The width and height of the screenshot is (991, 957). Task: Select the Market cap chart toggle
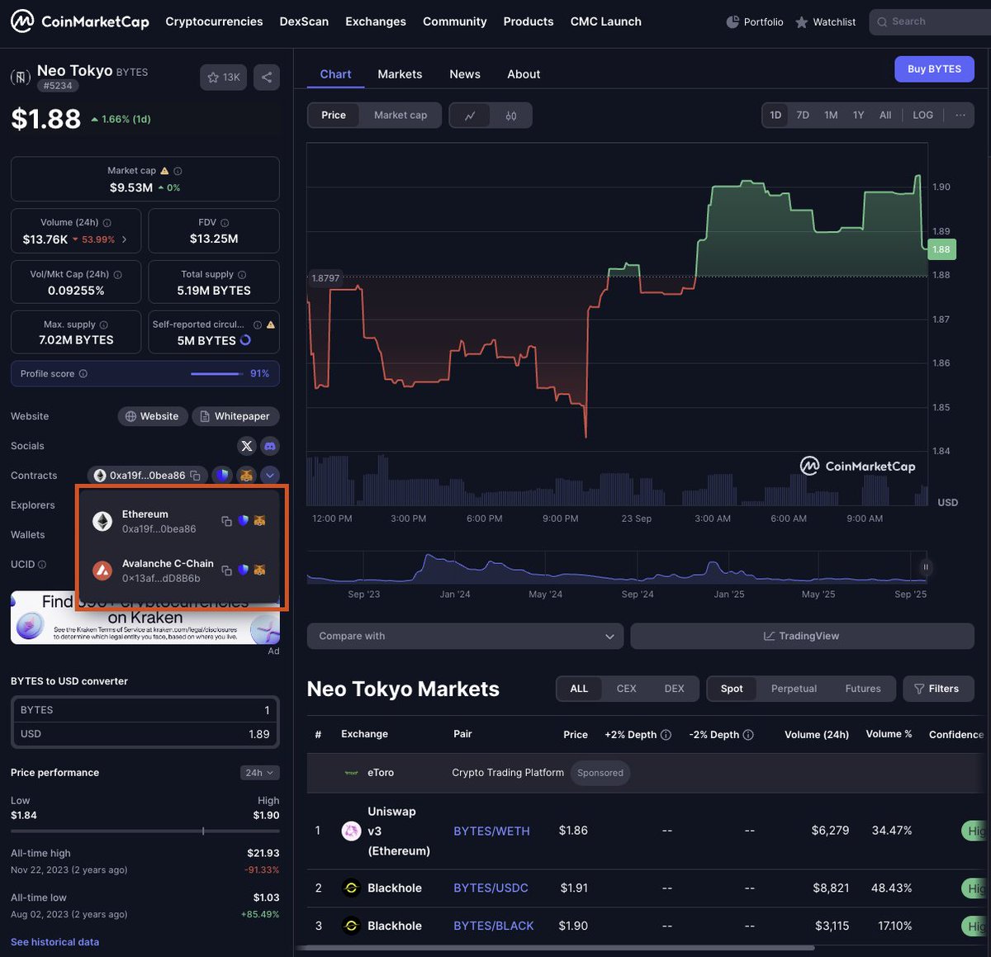coord(401,116)
